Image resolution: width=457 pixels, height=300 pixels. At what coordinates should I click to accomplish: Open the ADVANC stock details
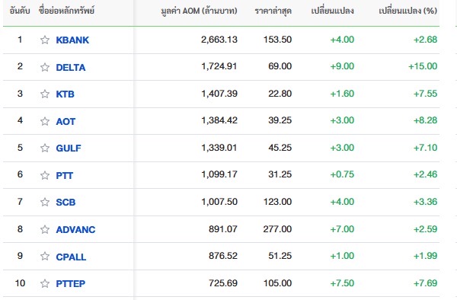coord(75,229)
